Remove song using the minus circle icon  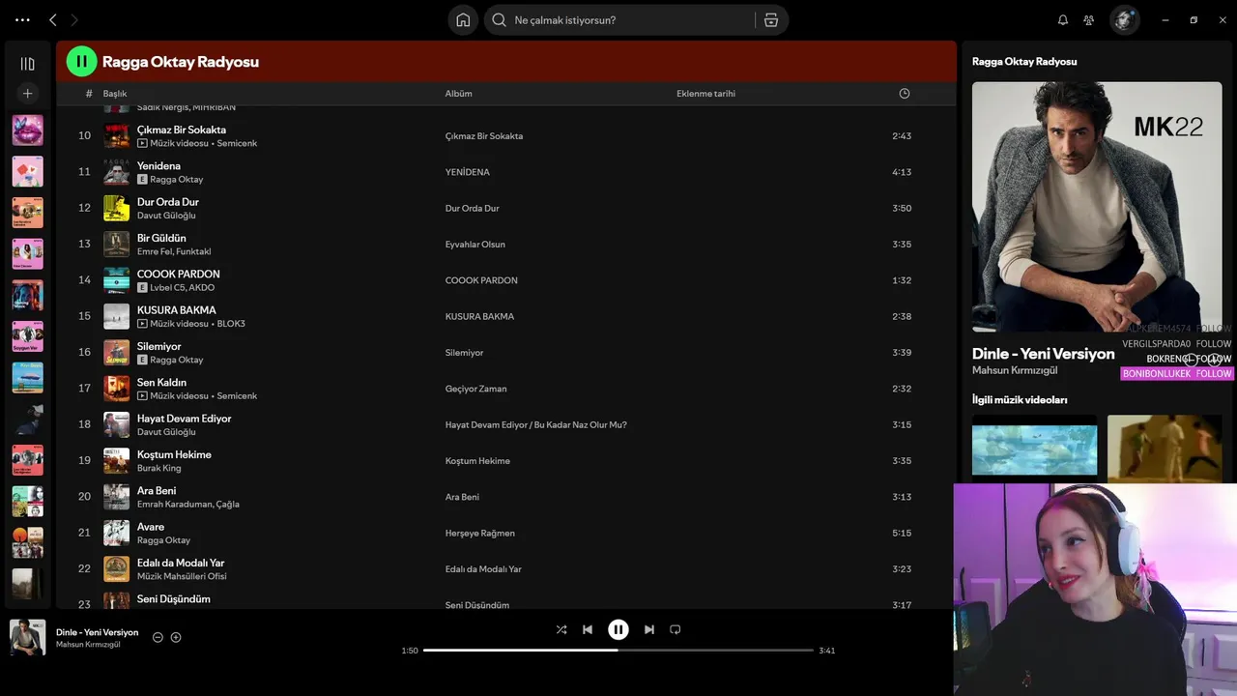click(158, 637)
